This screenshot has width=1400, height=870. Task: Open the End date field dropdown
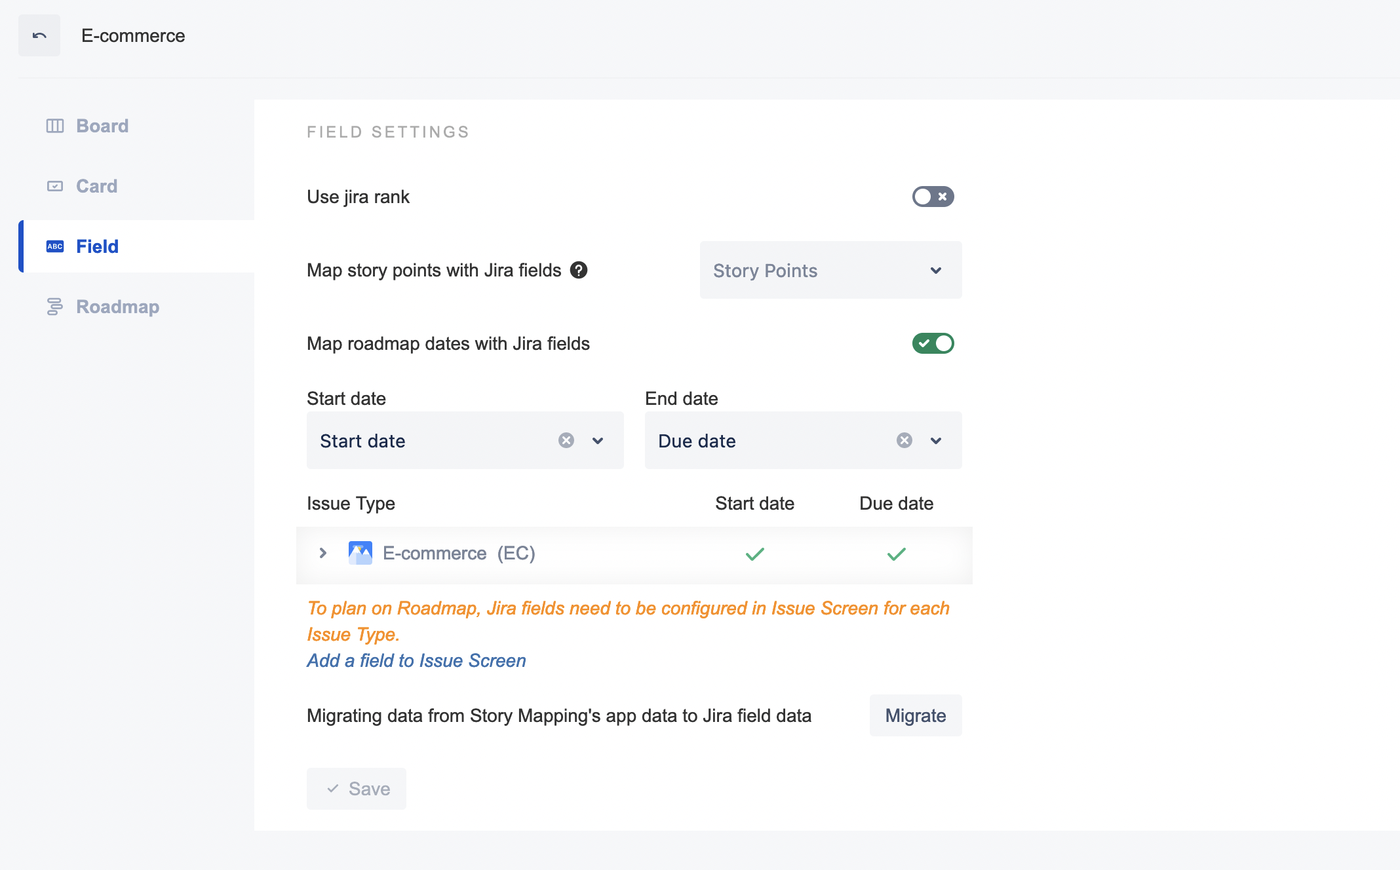coord(936,440)
